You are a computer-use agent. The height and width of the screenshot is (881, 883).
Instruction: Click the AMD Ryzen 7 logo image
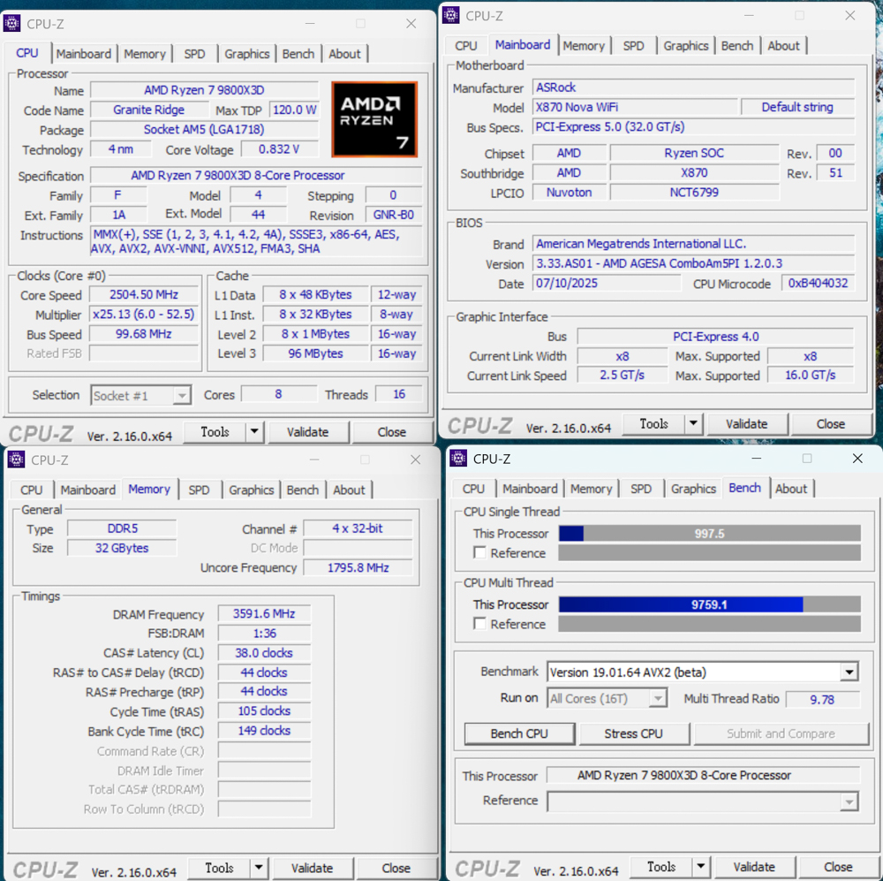click(x=374, y=119)
